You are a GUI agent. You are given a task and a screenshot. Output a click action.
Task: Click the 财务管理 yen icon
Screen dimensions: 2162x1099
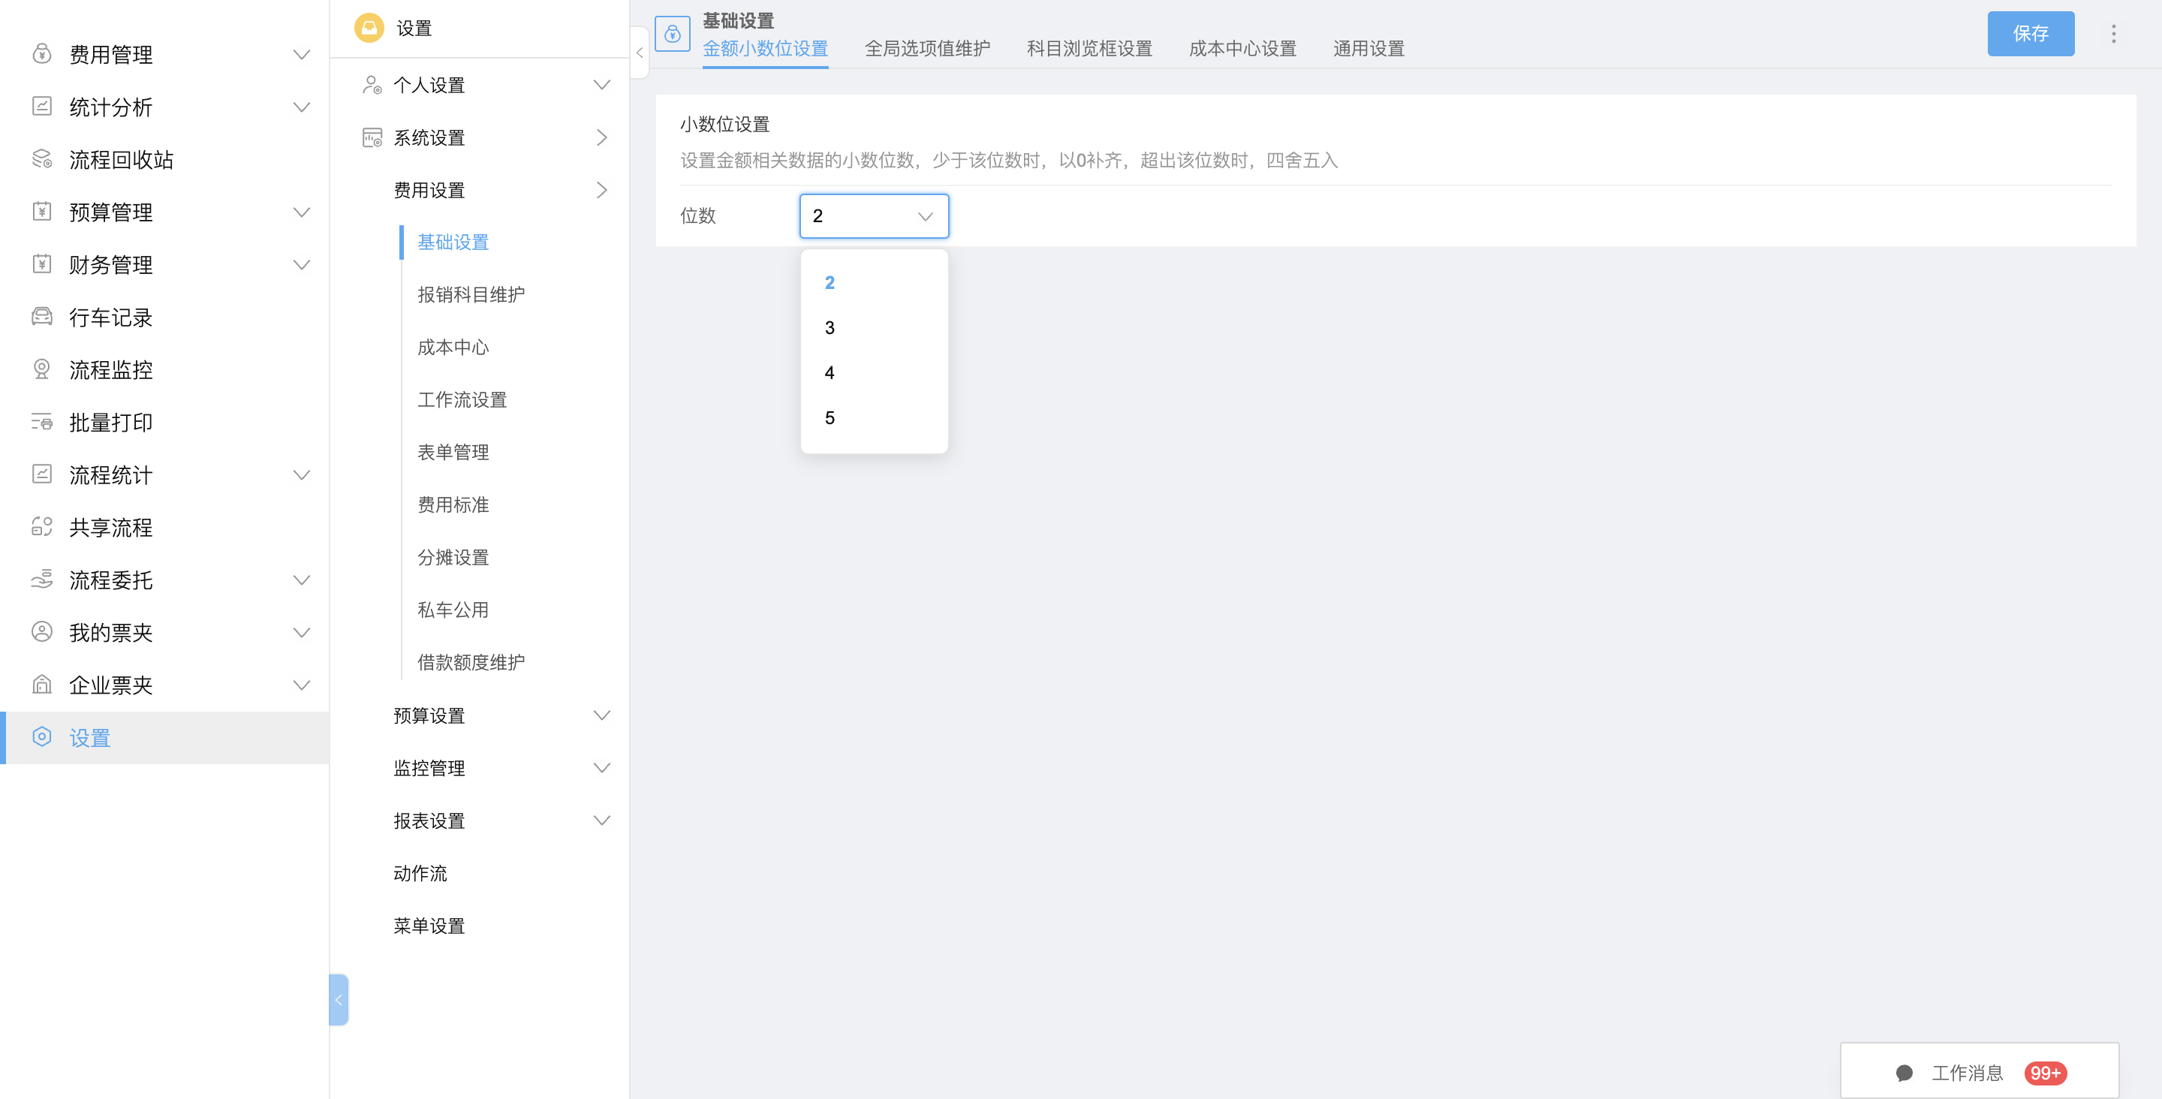tap(42, 264)
